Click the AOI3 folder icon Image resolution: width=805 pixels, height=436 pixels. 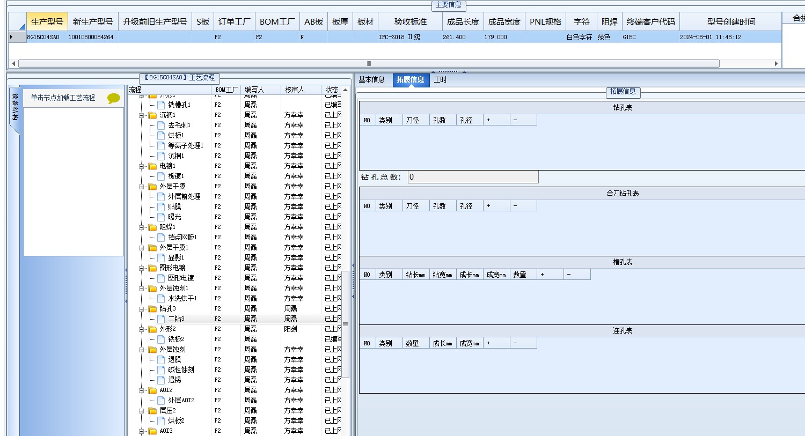[x=152, y=431]
